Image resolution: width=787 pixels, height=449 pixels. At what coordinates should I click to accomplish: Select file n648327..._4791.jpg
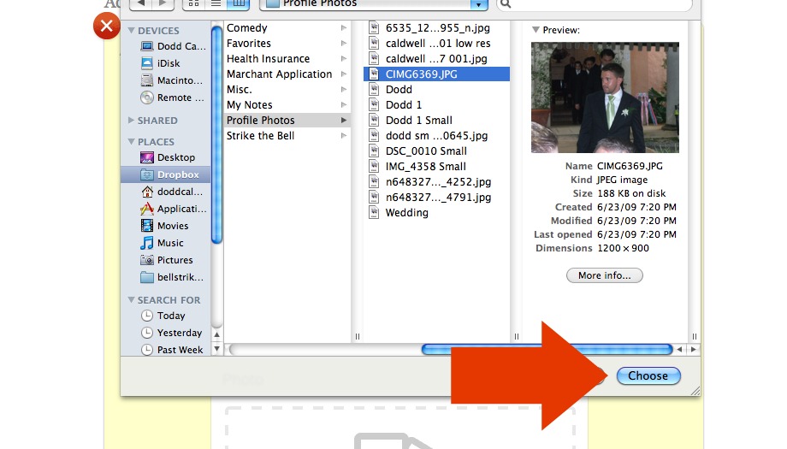(436, 198)
